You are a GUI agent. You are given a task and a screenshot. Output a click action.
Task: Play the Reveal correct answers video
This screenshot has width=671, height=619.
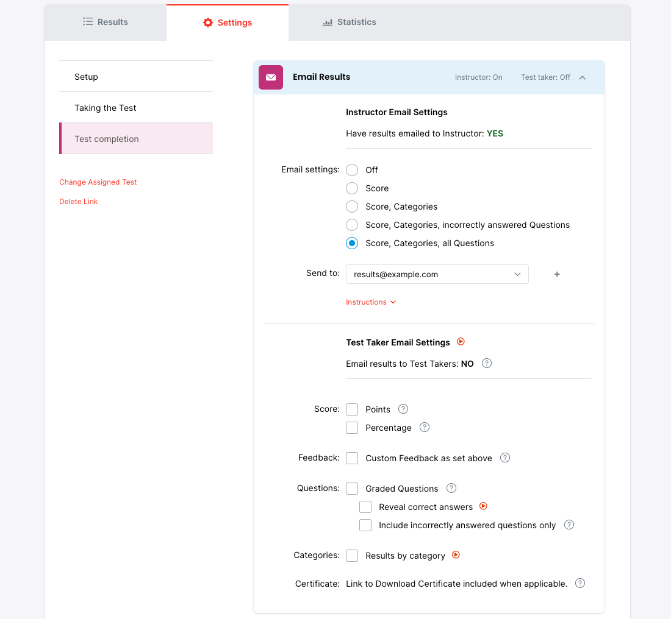[x=483, y=506]
